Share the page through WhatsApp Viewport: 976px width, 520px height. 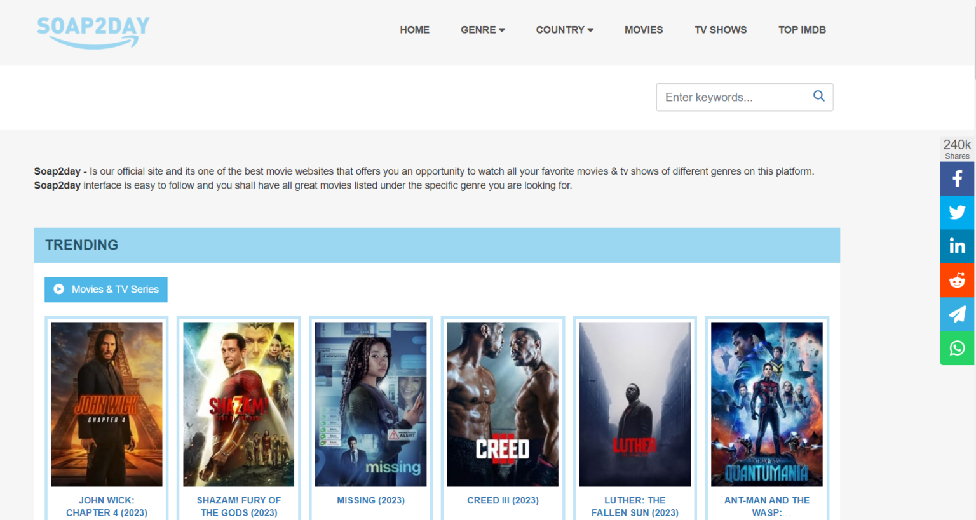pos(957,348)
